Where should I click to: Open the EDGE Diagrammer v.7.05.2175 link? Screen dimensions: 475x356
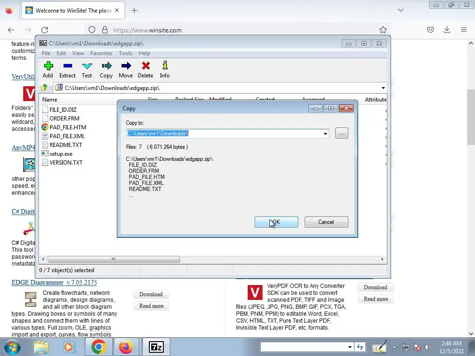[x=54, y=282]
